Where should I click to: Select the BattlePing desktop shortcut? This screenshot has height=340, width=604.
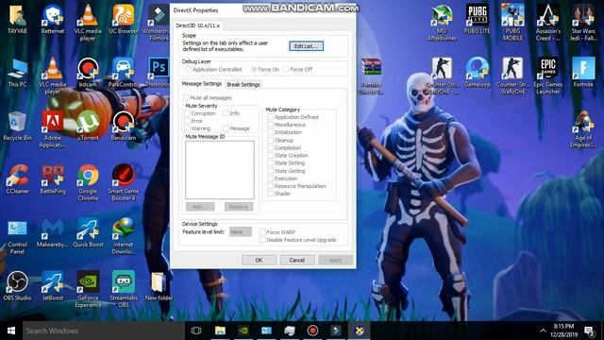click(x=53, y=179)
